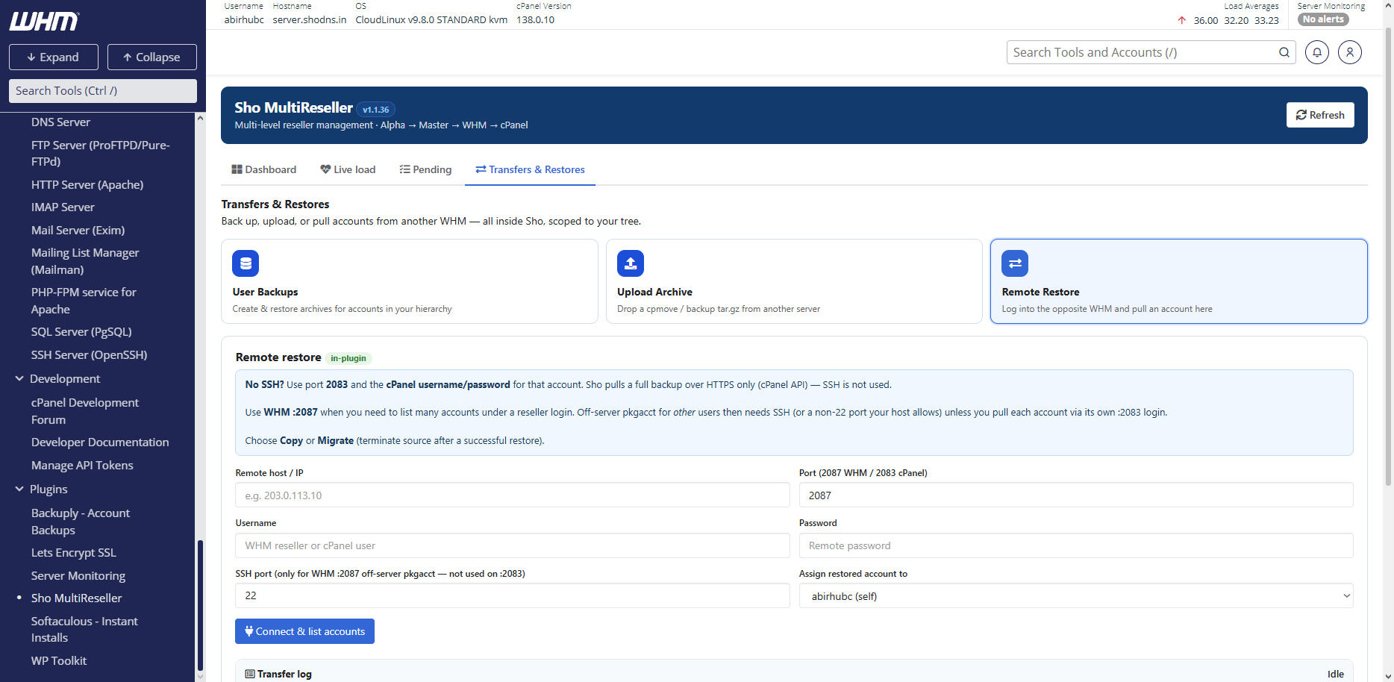Collapse the Plugins section chevron
Viewport: 1394px width, 682px height.
click(x=19, y=489)
